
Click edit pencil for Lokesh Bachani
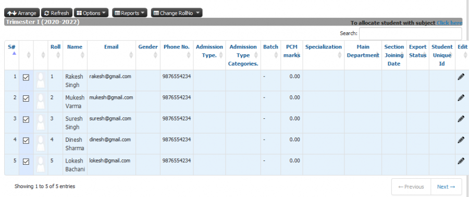(461, 161)
